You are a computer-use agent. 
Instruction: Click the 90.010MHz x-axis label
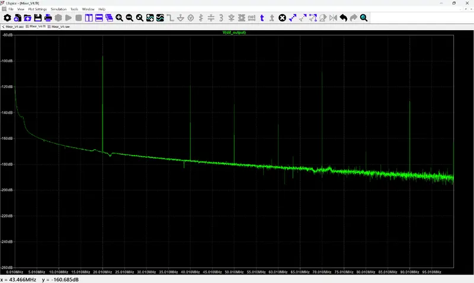pyautogui.click(x=409, y=272)
